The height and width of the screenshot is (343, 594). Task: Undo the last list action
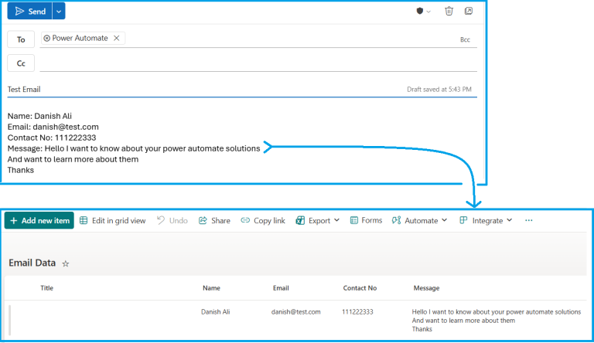[x=172, y=221]
